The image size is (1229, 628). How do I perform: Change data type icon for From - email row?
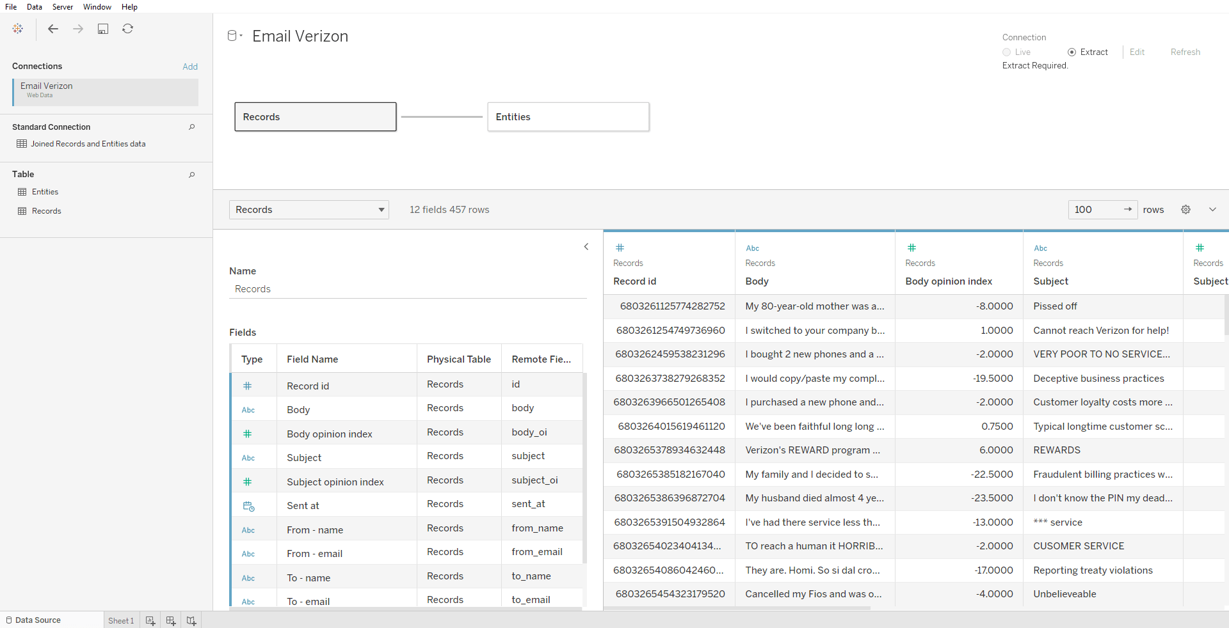[x=248, y=554]
